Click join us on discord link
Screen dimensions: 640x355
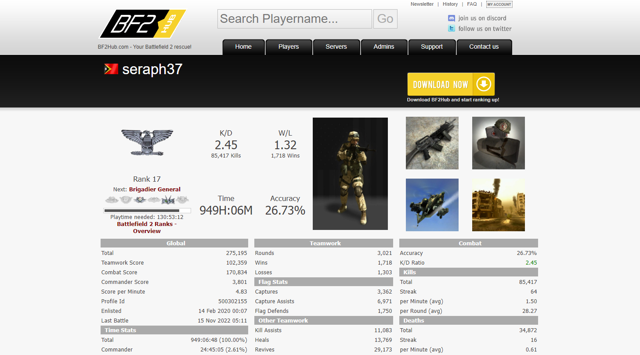pyautogui.click(x=482, y=18)
